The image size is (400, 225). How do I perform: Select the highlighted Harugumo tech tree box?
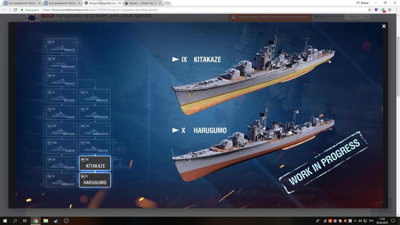click(x=95, y=180)
